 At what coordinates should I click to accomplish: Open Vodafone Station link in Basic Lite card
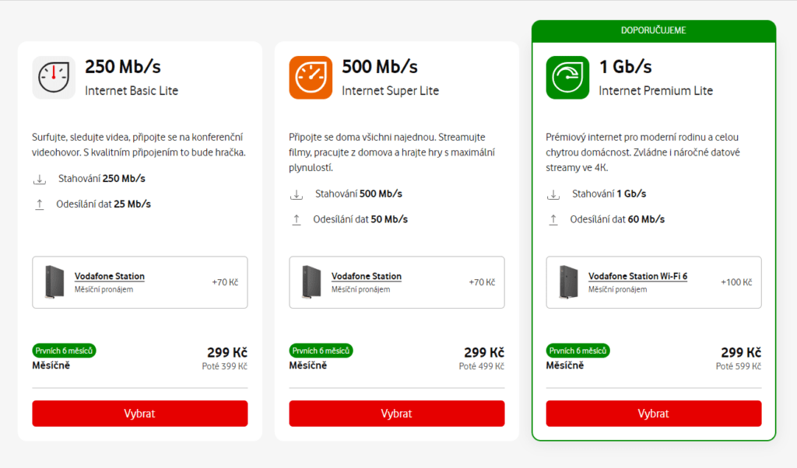click(x=110, y=276)
